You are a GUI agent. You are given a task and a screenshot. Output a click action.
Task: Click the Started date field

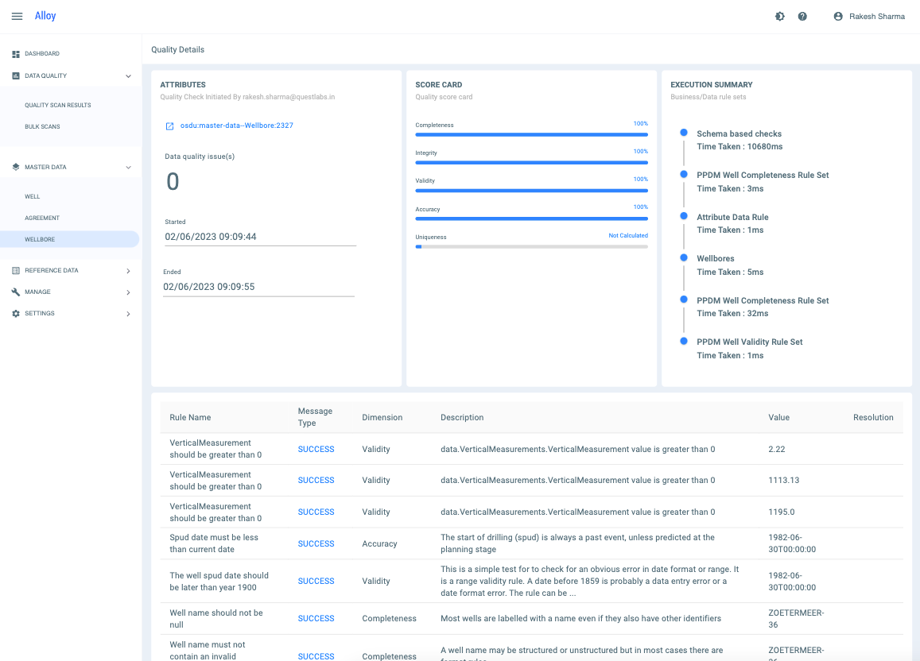pyautogui.click(x=261, y=237)
